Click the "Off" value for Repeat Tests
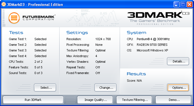The height and width of the screenshot is (106, 194). (98, 67)
